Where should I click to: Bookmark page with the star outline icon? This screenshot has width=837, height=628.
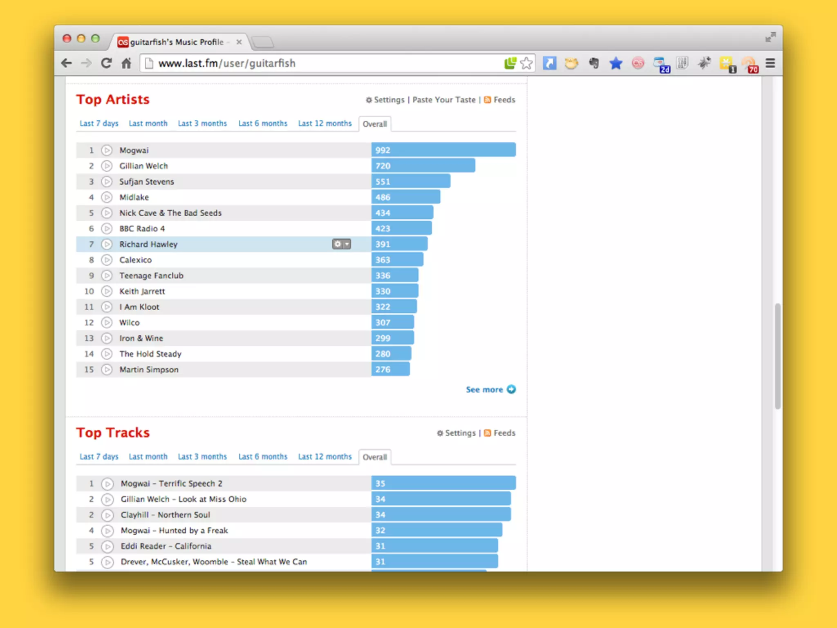click(526, 63)
